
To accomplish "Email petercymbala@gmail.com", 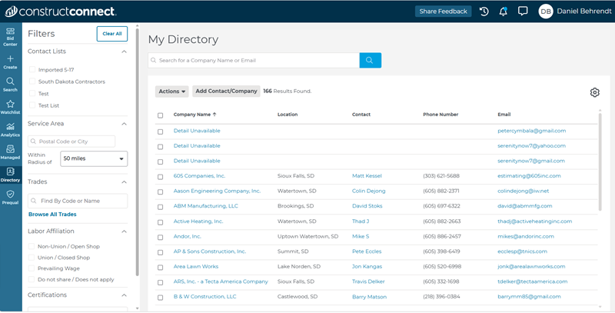I will click(531, 131).
